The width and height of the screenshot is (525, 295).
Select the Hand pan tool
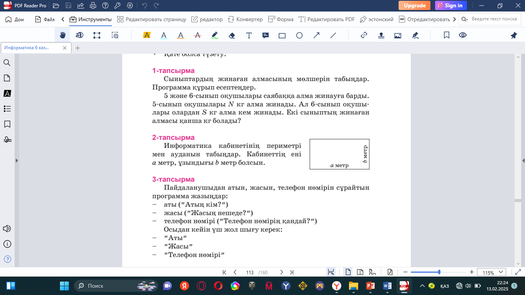click(63, 35)
